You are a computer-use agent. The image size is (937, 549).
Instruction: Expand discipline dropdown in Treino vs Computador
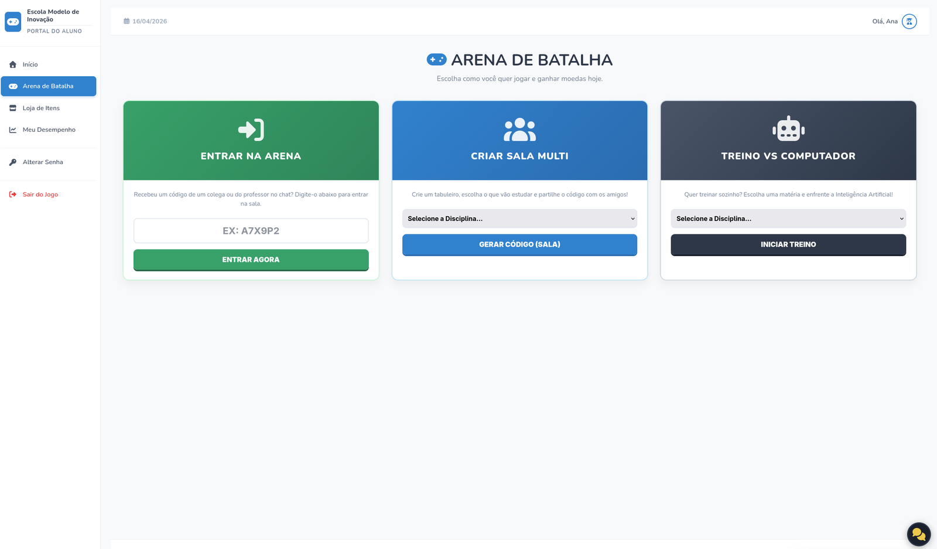coord(788,219)
